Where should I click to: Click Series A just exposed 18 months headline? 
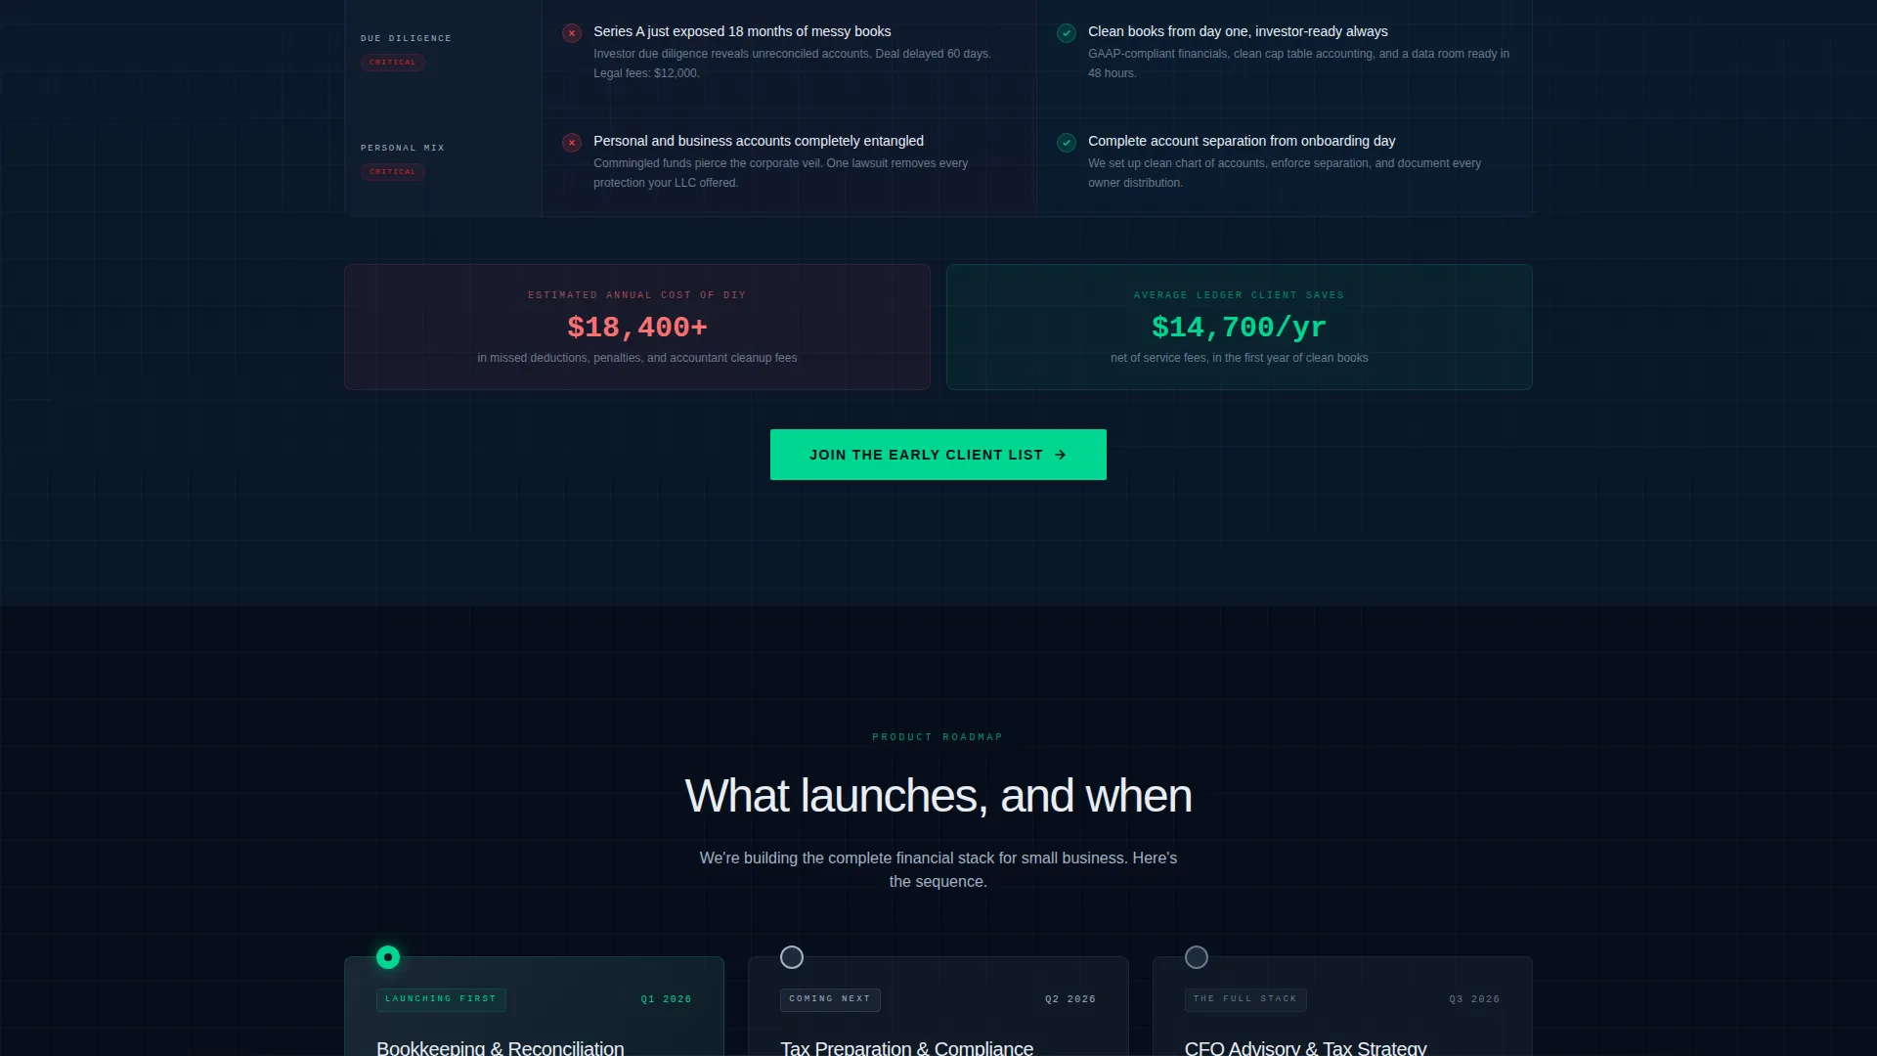(742, 32)
